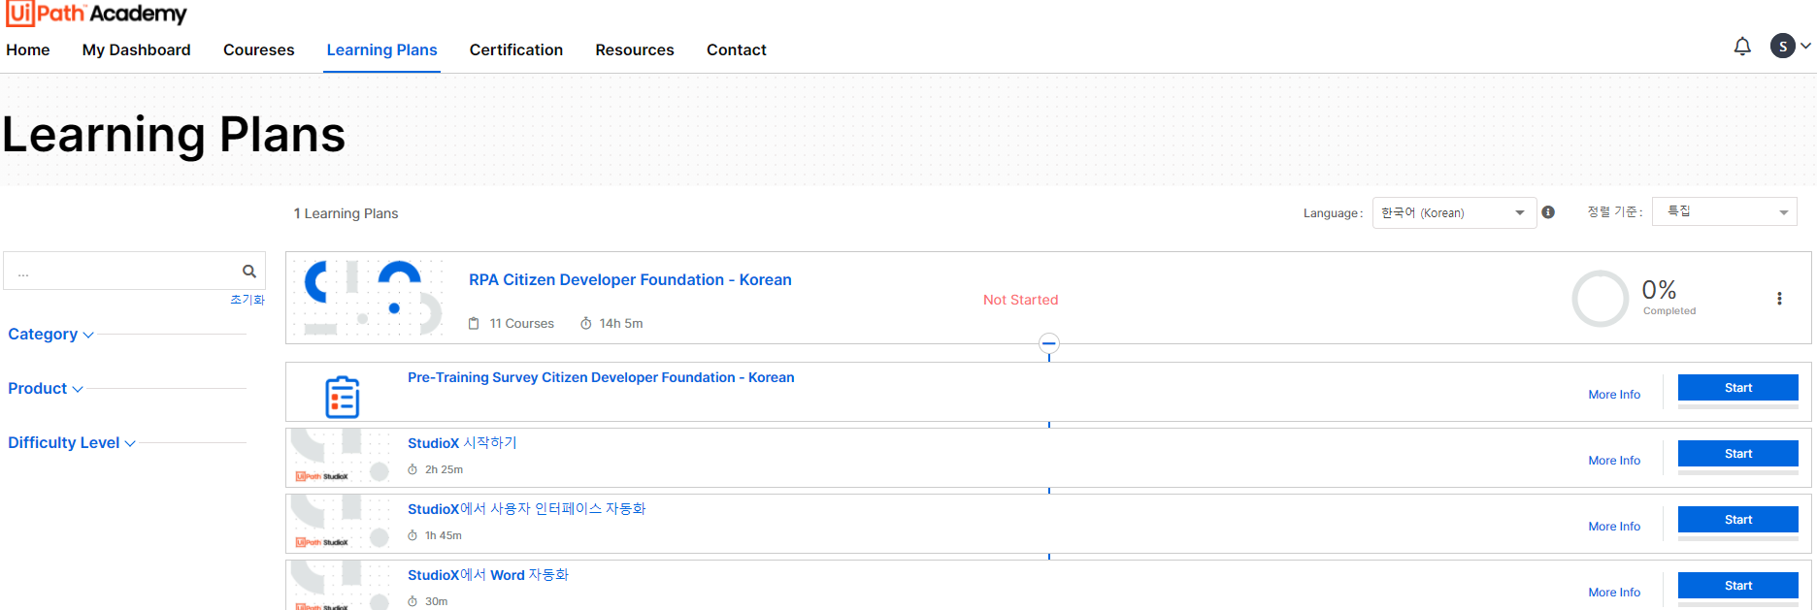The width and height of the screenshot is (1817, 610).
Task: Select the Learning Plans nav tab
Action: click(381, 49)
